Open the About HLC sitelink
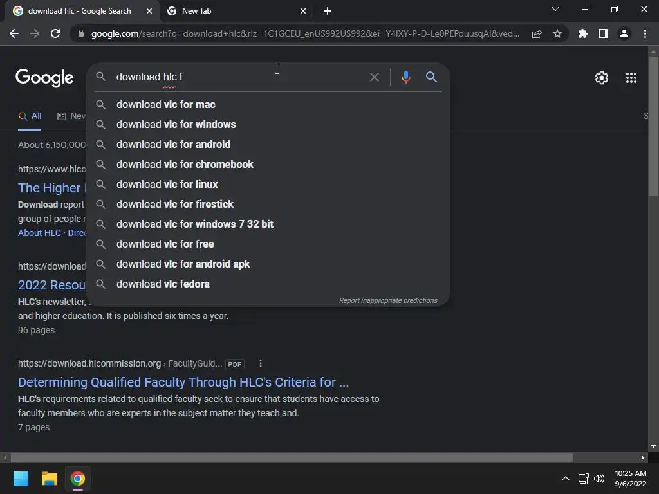Image resolution: width=659 pixels, height=494 pixels. pyautogui.click(x=39, y=233)
